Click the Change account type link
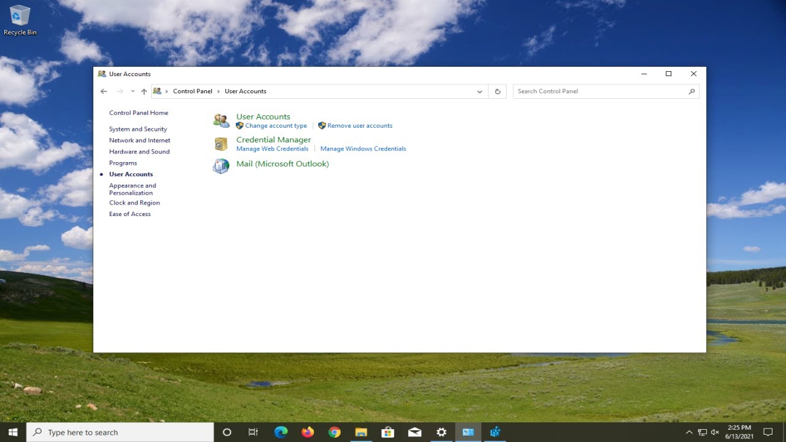786x442 pixels. tap(276, 126)
